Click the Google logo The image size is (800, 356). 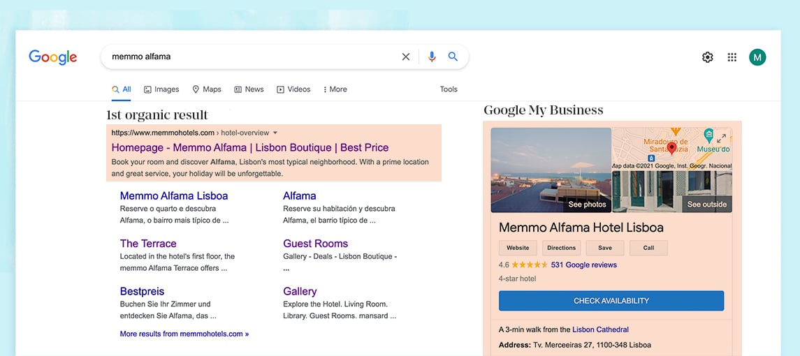point(53,57)
